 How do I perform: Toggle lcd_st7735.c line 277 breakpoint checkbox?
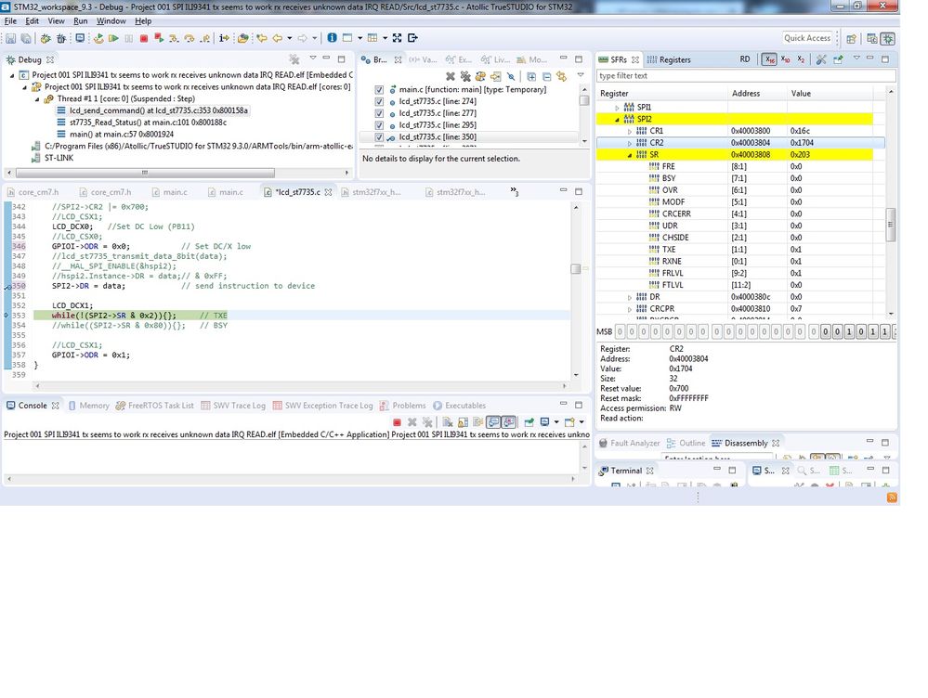(379, 113)
